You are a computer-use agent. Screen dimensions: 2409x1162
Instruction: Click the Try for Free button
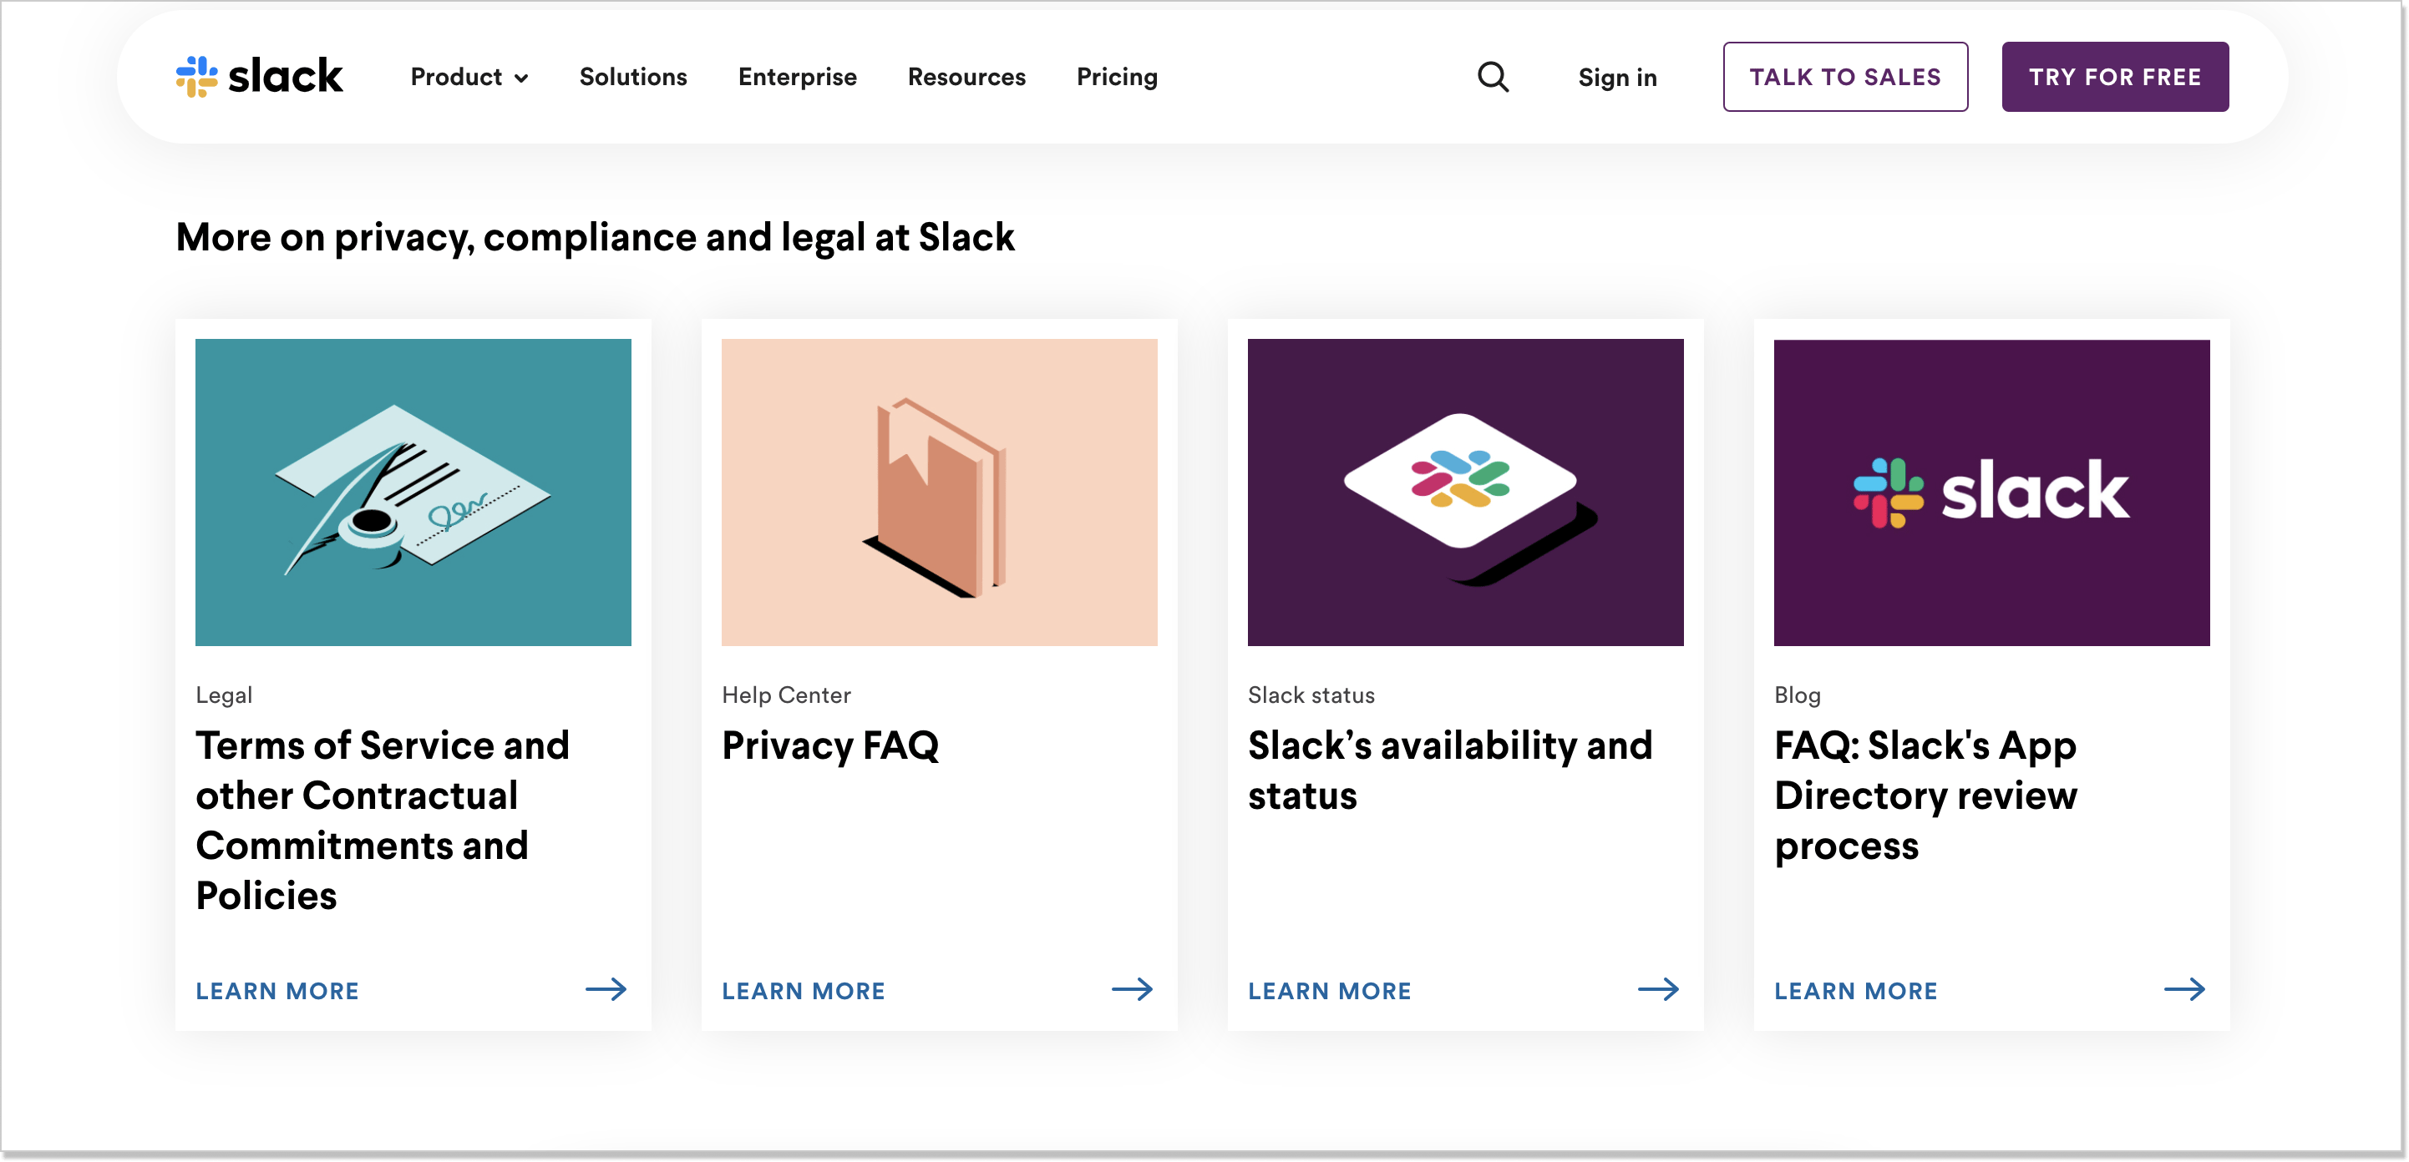click(x=2114, y=77)
